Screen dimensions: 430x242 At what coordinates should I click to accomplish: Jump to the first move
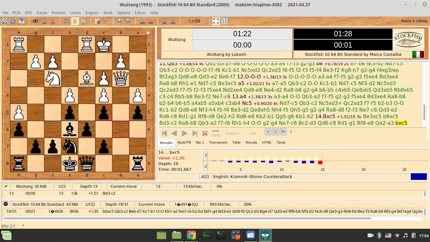point(164,133)
